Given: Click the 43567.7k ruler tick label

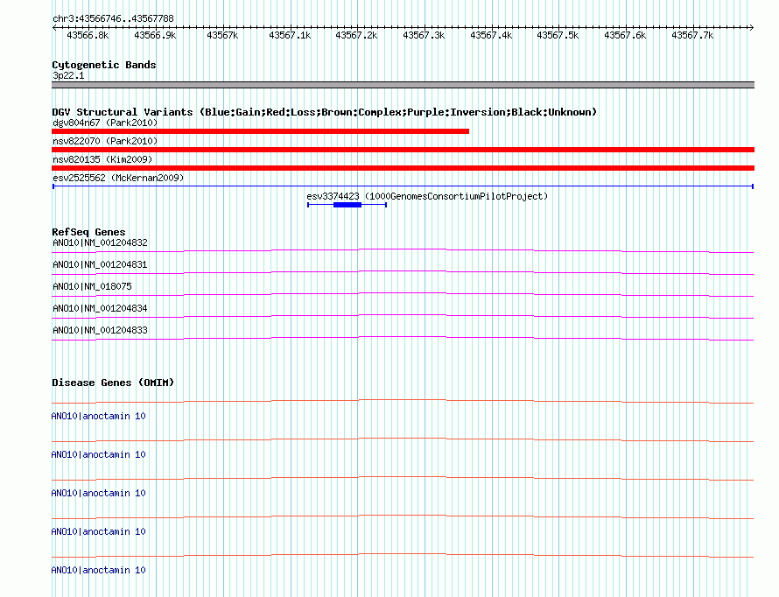Looking at the screenshot, I should tap(692, 36).
